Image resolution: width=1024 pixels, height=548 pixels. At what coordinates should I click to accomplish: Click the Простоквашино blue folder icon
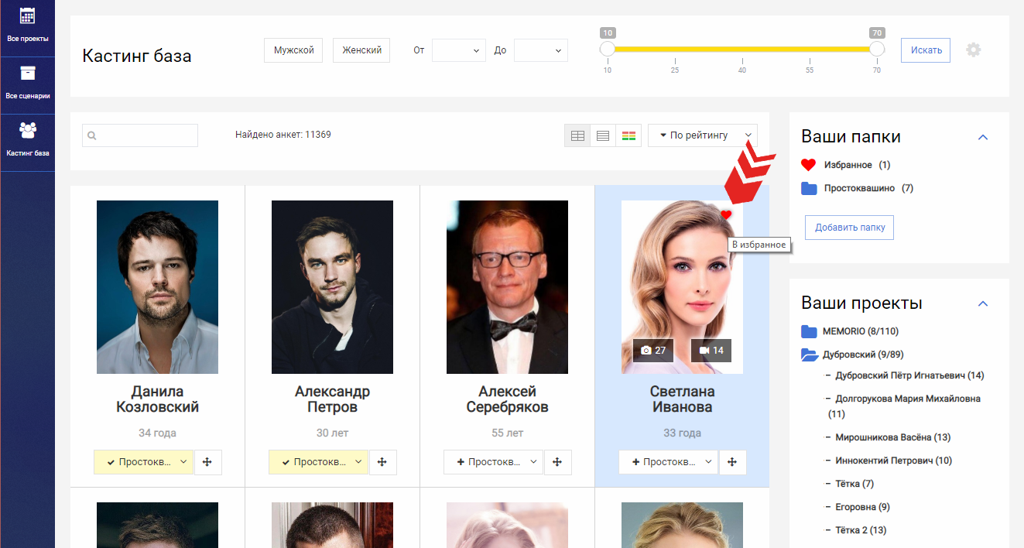point(809,188)
